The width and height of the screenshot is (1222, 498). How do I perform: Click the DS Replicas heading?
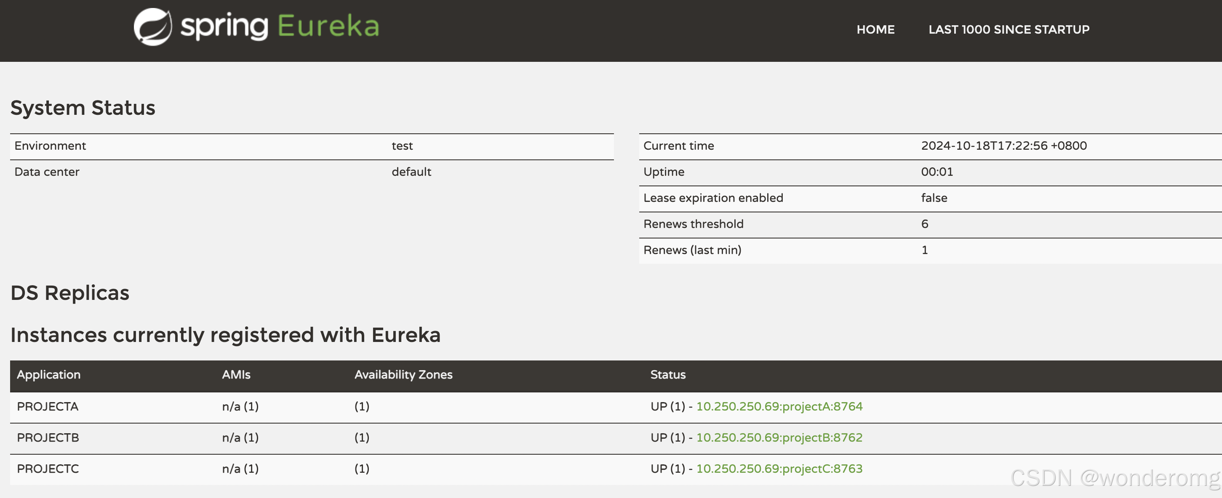pyautogui.click(x=70, y=293)
